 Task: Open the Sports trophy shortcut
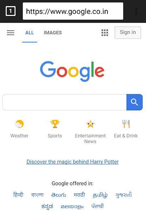point(55,124)
